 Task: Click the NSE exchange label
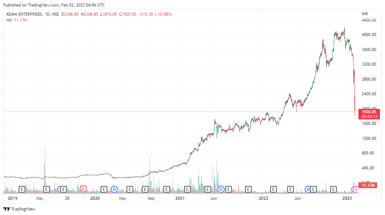tap(55, 14)
